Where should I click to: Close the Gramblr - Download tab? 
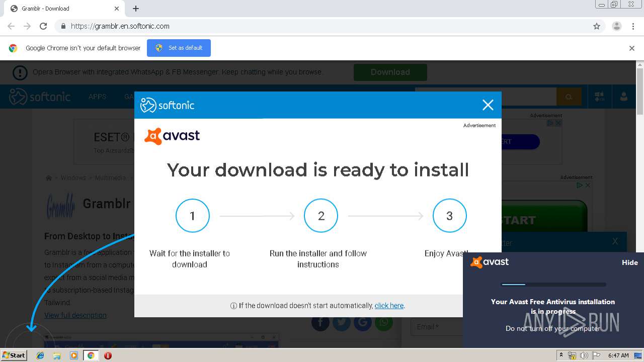[x=117, y=9]
